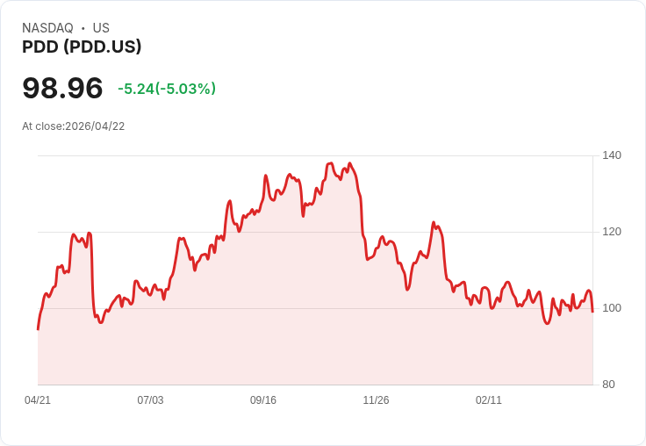Screen dimensions: 646x446
Task: Click the 02/11 date axis label
Action: tap(489, 400)
